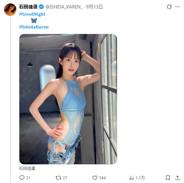The height and width of the screenshot is (183, 184).
Task: Open the #GoodNight hashtag
Action: pyautogui.click(x=32, y=14)
